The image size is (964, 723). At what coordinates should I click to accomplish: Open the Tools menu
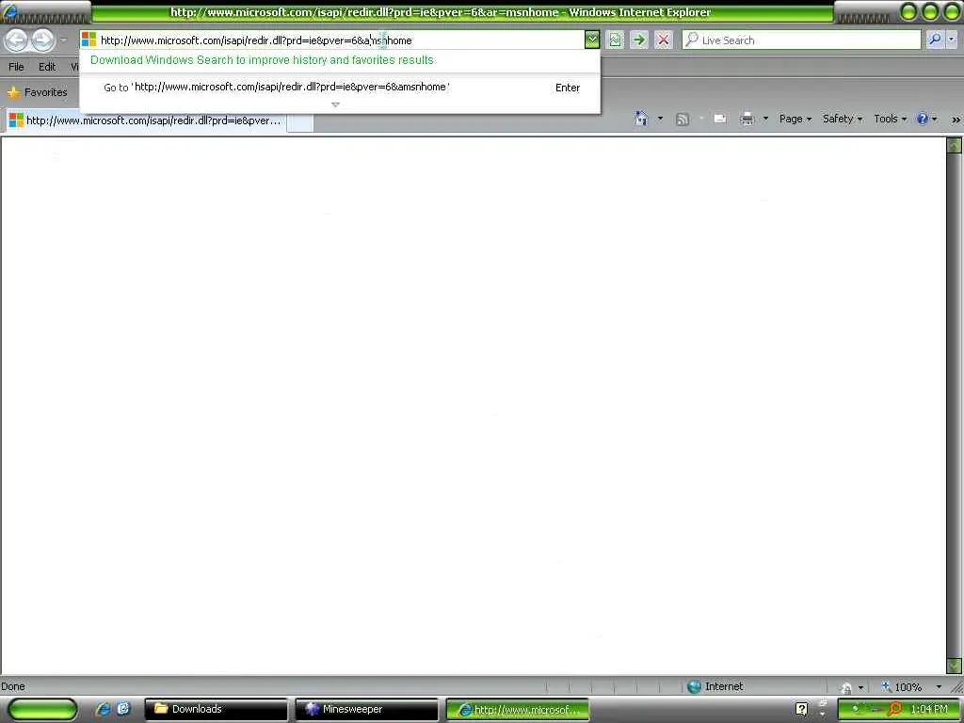click(x=890, y=119)
